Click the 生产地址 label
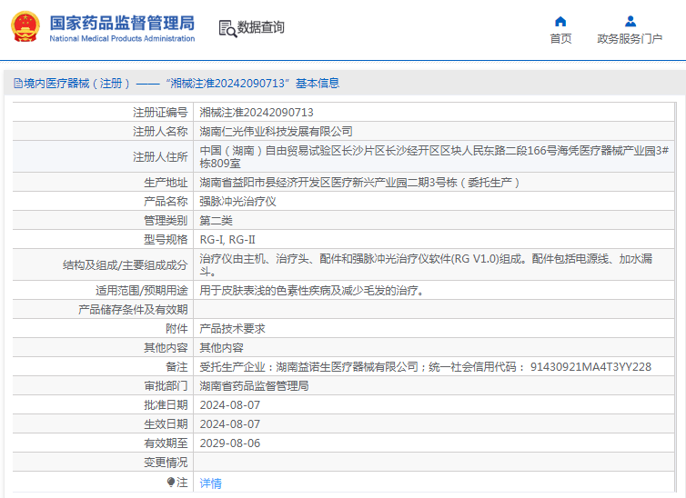The width and height of the screenshot is (686, 498). point(166,183)
